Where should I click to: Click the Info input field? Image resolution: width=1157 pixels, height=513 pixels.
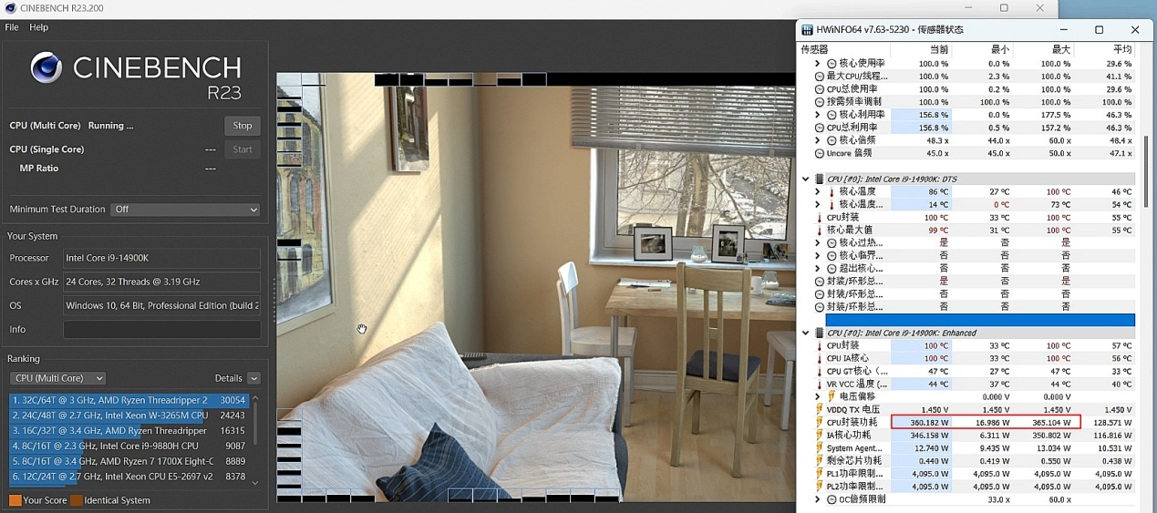pyautogui.click(x=161, y=329)
